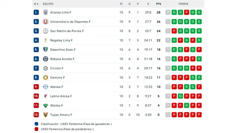Click the red Fase de perdedores legend swatch
Screen dimensions: 237x133
coord(36,129)
